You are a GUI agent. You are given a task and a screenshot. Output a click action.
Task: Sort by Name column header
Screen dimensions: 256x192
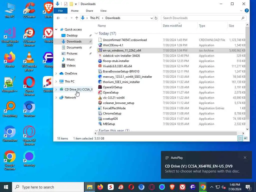tap(102, 26)
